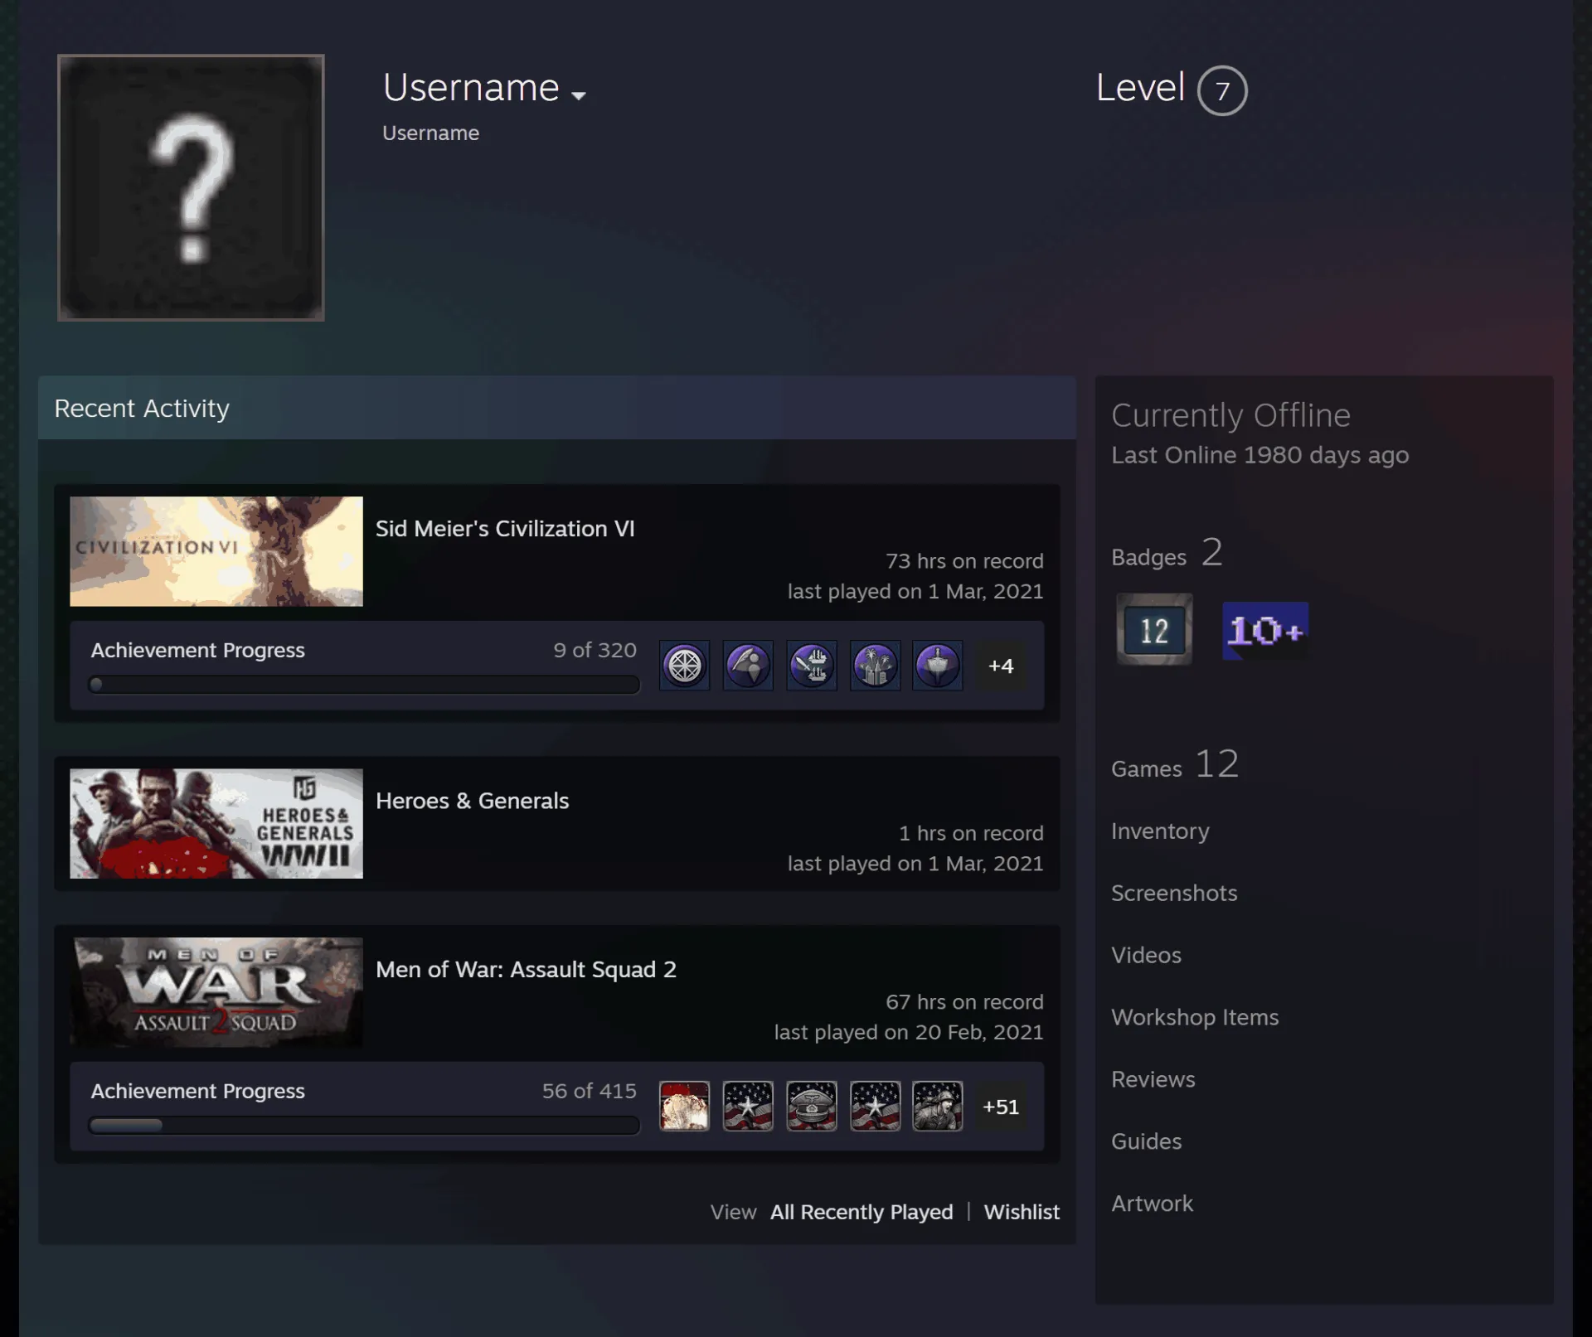Open the Wishlist link
The width and height of the screenshot is (1592, 1337).
[1022, 1212]
